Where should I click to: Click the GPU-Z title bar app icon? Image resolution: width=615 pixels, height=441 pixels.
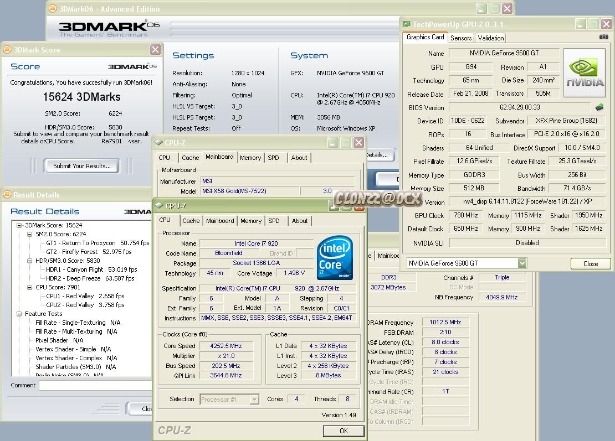pyautogui.click(x=407, y=24)
